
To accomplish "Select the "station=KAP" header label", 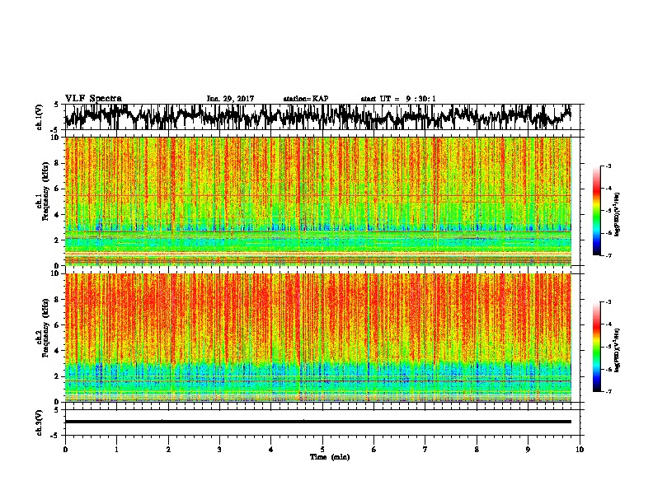I will (306, 99).
